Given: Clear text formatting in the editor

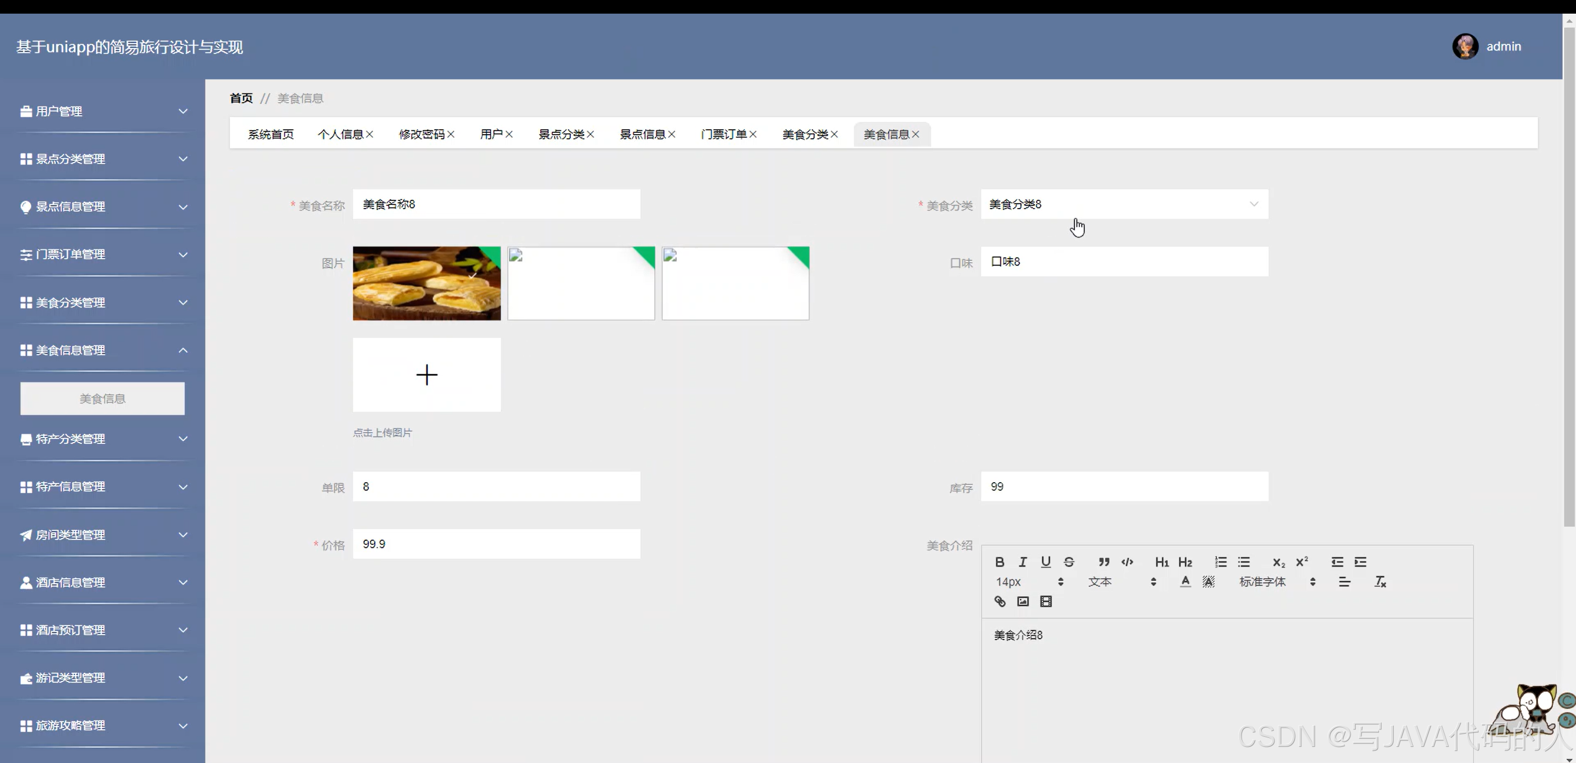Looking at the screenshot, I should (x=1380, y=582).
